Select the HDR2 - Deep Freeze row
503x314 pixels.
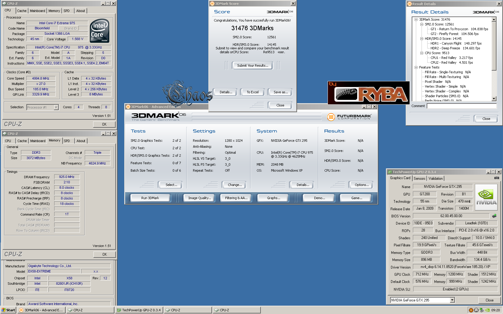pyautogui.click(x=455, y=48)
